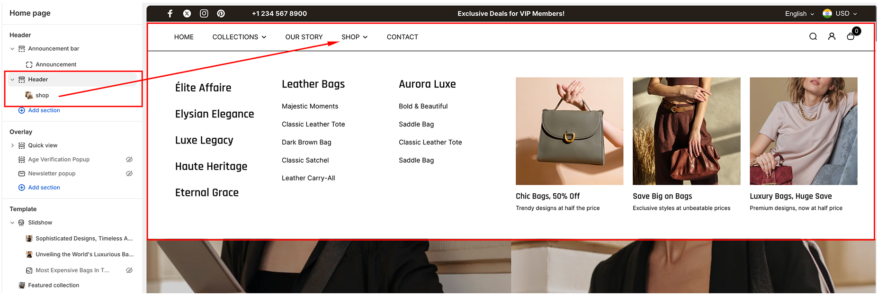Viewport: 878px width, 296px height.
Task: Expand the Quick view section
Action: [12, 145]
